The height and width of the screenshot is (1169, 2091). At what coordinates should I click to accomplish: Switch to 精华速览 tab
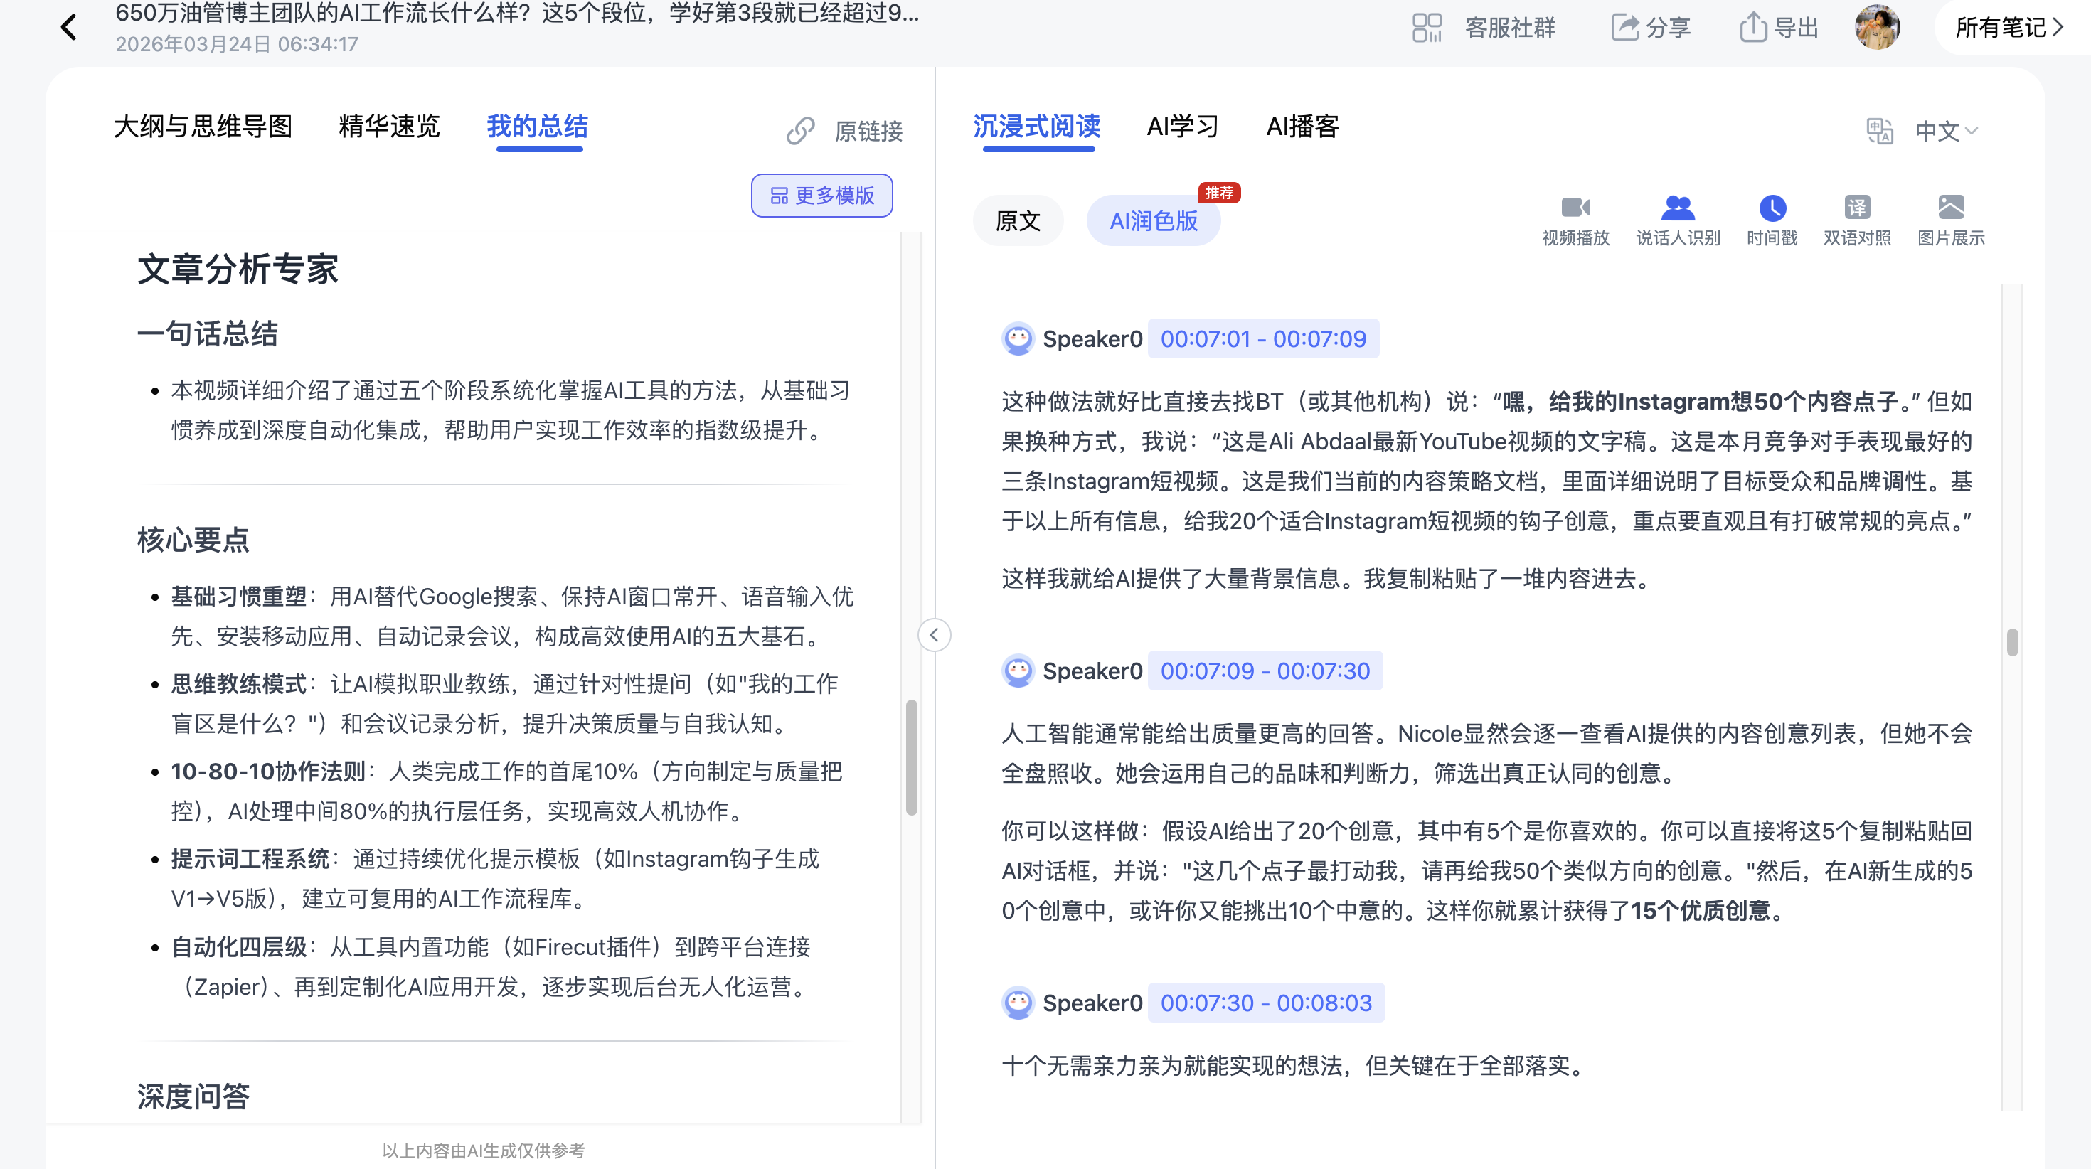(389, 127)
